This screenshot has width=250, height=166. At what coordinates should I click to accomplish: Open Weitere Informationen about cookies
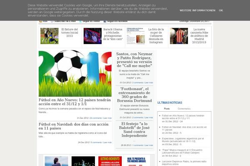(x=197, y=10)
